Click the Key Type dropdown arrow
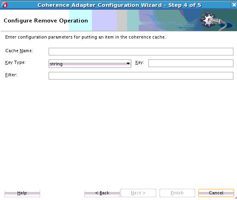This screenshot has width=237, height=200. pyautogui.click(x=128, y=63)
